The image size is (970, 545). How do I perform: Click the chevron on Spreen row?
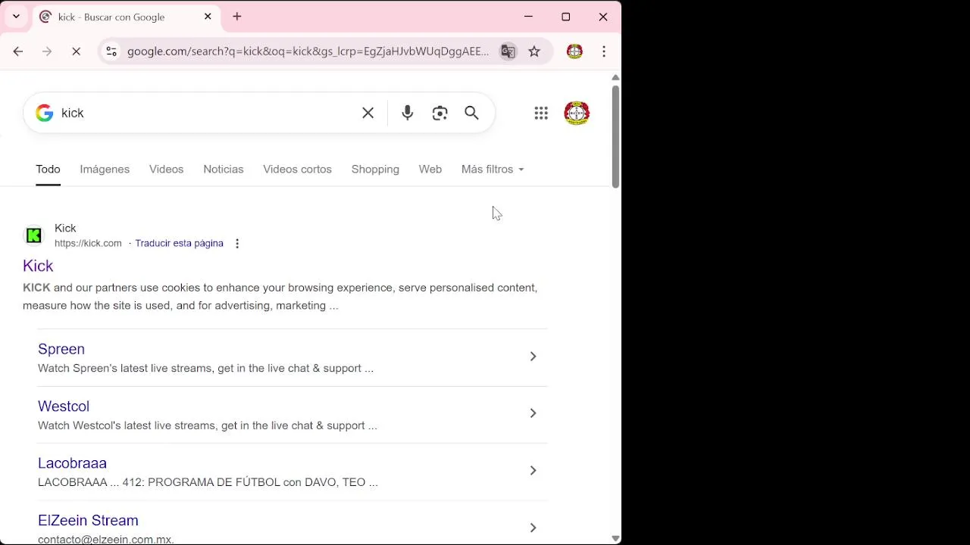pyautogui.click(x=533, y=357)
